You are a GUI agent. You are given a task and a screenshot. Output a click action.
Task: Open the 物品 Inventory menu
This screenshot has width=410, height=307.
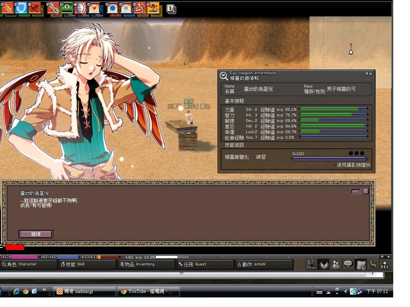[146, 264]
